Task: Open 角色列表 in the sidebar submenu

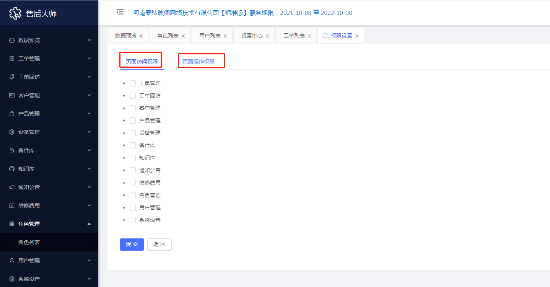Action: (x=29, y=242)
